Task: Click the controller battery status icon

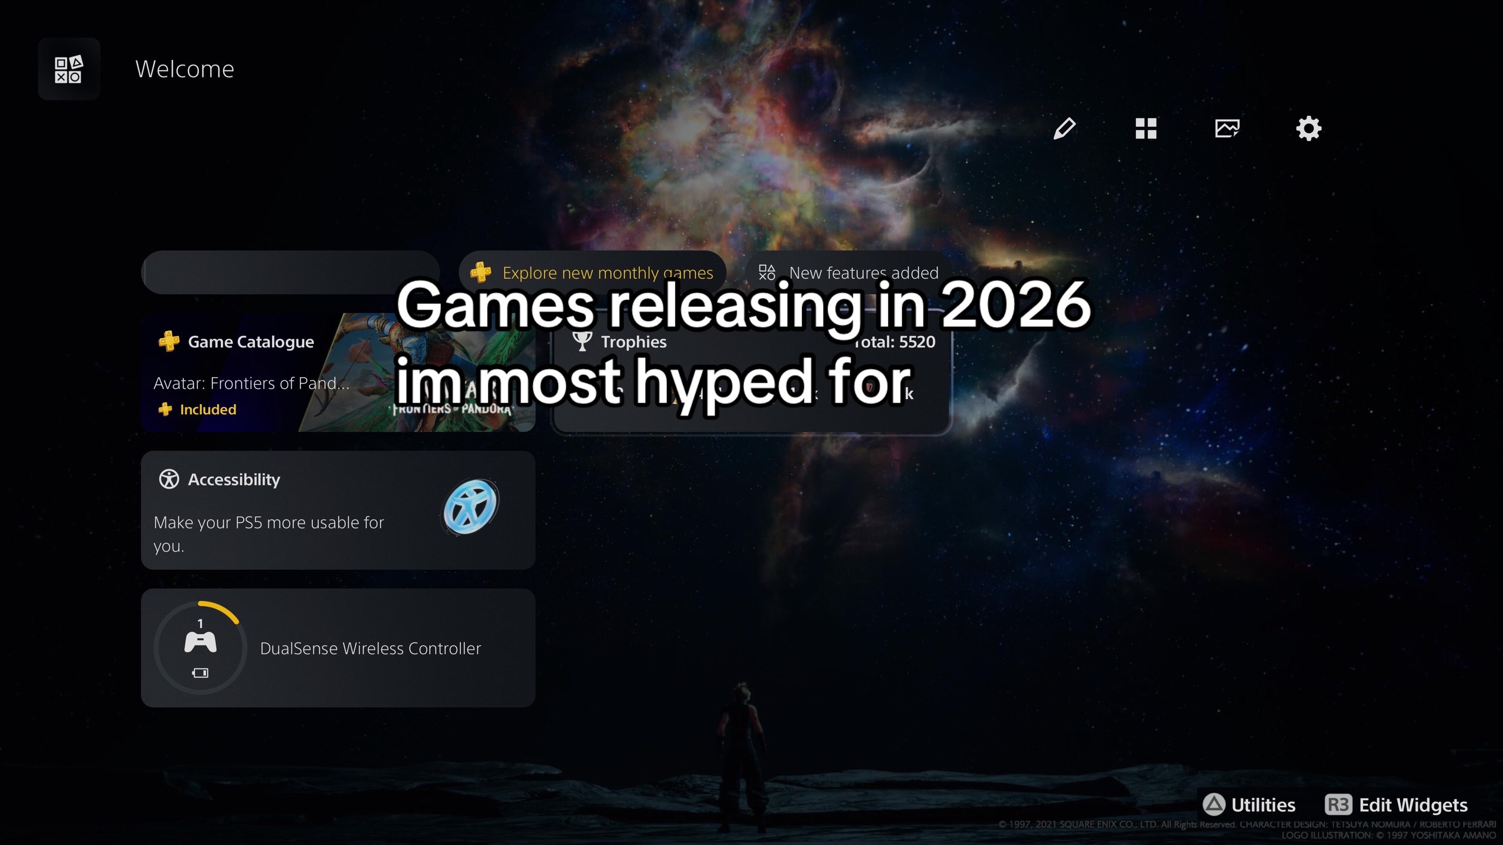Action: pos(200,673)
